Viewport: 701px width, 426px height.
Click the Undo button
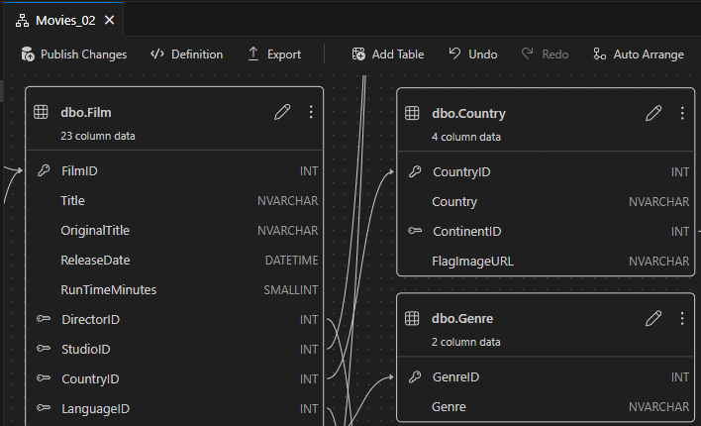[473, 54]
